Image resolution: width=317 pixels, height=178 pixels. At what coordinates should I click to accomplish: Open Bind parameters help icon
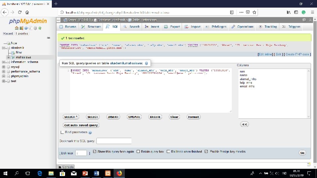click(x=90, y=133)
